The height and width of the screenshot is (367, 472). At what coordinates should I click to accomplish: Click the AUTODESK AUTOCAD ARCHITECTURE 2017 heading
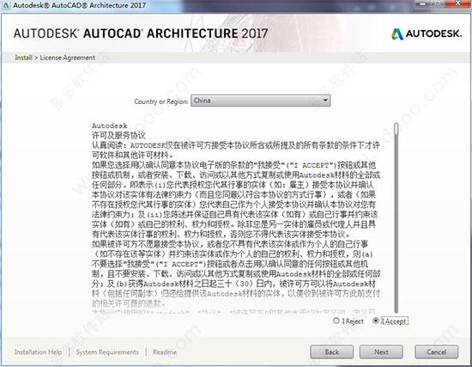click(x=141, y=34)
